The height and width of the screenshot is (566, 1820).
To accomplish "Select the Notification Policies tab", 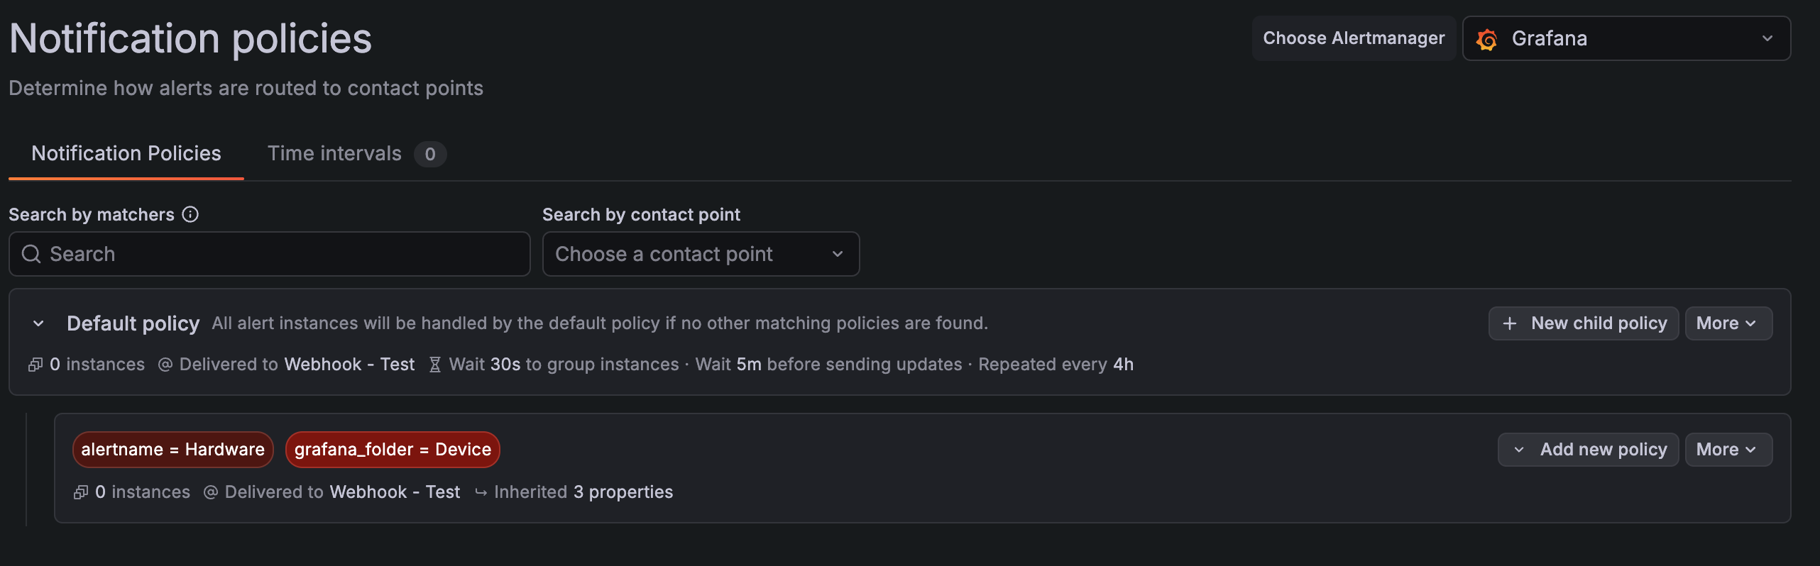I will point(126,153).
